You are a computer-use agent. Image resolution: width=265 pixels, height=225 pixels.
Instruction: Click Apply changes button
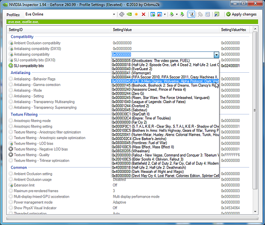241,15
